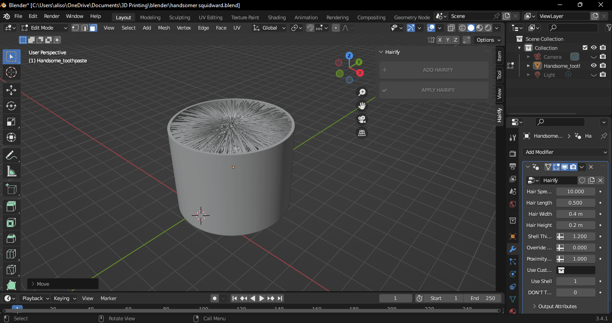Switch perspective/orthographic grid gizmo

click(362, 133)
